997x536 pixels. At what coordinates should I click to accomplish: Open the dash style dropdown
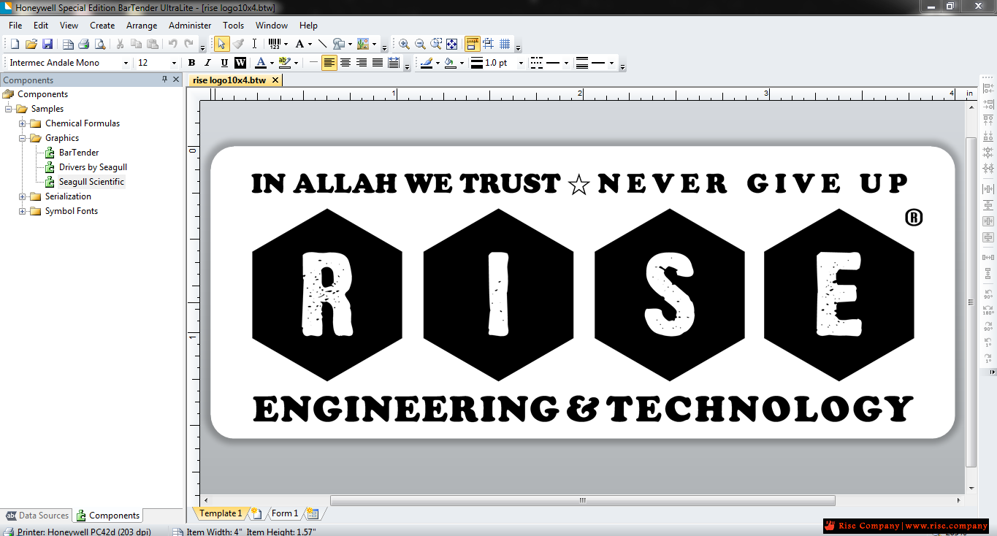[566, 63]
